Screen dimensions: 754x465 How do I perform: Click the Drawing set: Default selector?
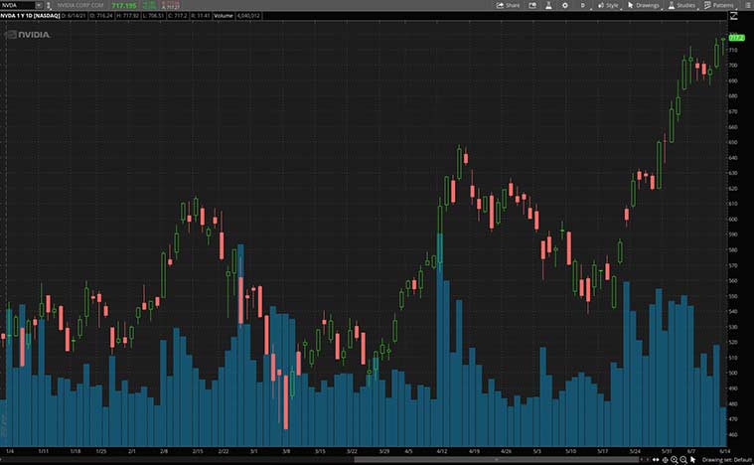click(x=725, y=459)
